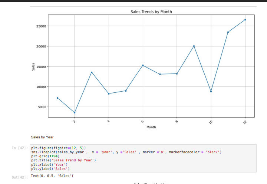Viewport: 267px width, 184px height.
Task: Click the 20000 y-axis tick label
Action: (x=41, y=46)
